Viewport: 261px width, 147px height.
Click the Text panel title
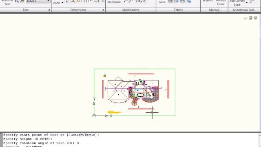[25, 10]
